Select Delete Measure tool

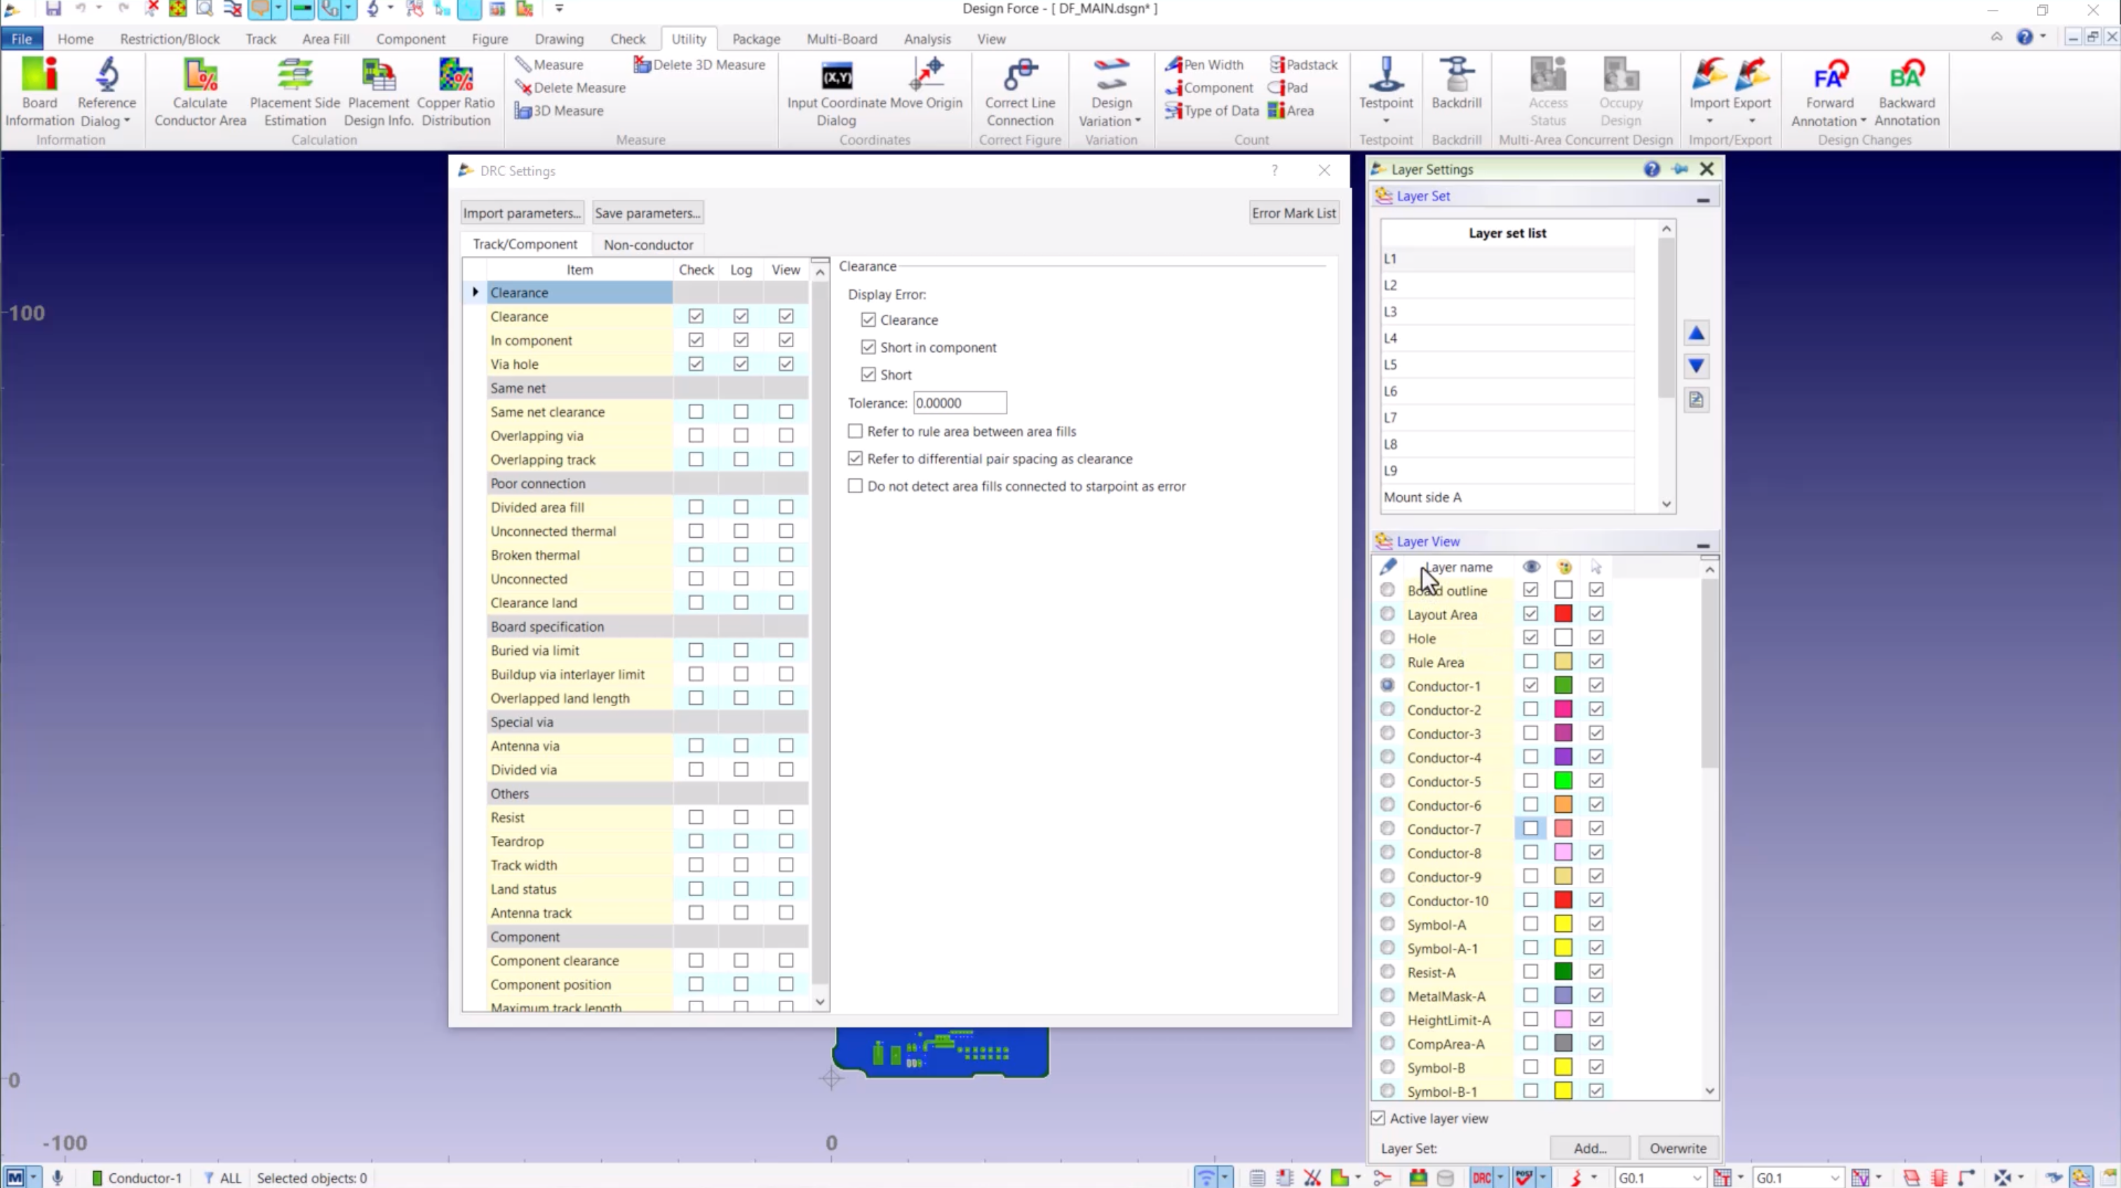570,87
